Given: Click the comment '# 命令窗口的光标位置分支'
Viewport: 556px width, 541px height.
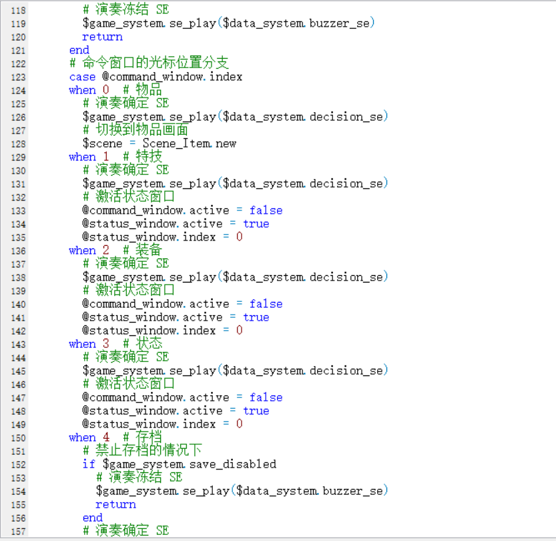Looking at the screenshot, I should (149, 63).
